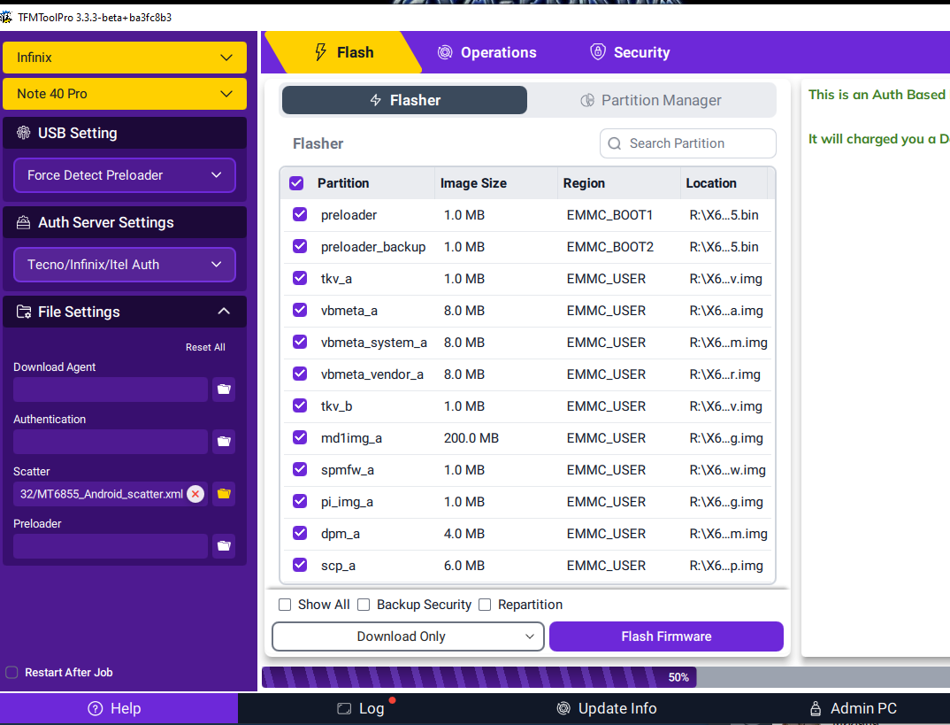Click the Scatter path field
The width and height of the screenshot is (950, 725).
point(111,493)
